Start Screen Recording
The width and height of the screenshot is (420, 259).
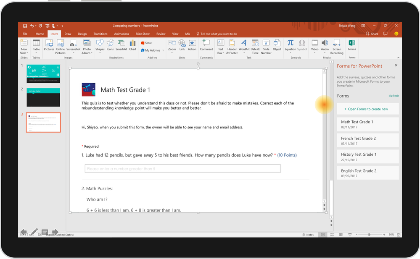(x=337, y=47)
